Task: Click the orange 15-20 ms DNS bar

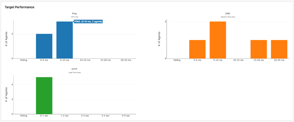Action: click(258, 49)
